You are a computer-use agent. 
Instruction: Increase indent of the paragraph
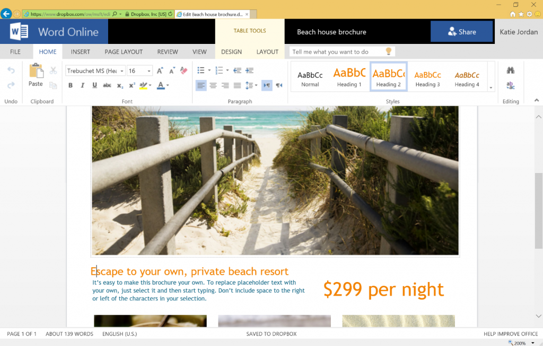coord(249,70)
